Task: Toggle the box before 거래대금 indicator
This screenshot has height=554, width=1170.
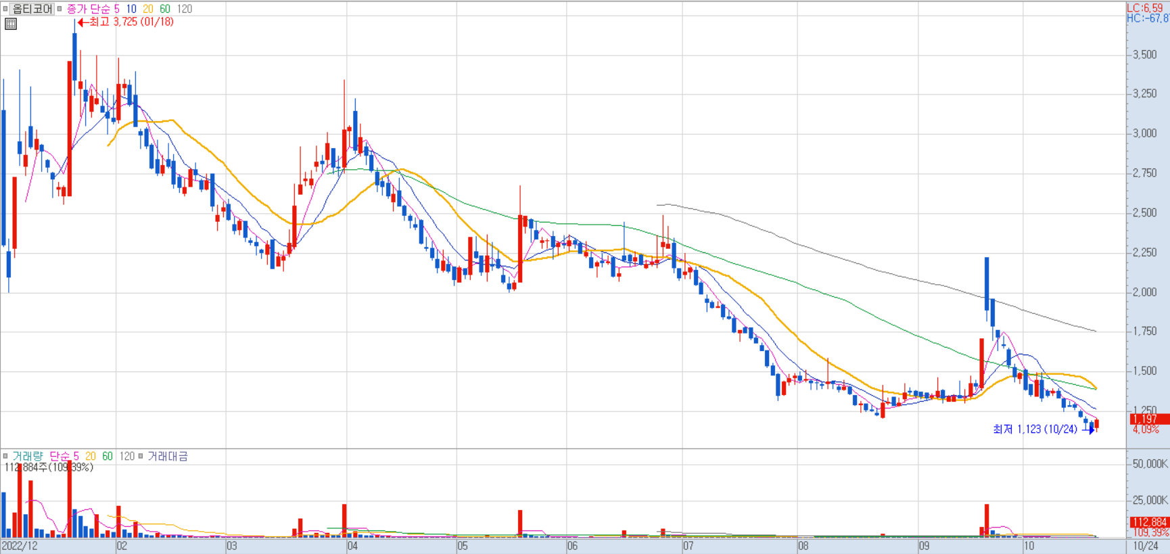Action: coord(141,456)
